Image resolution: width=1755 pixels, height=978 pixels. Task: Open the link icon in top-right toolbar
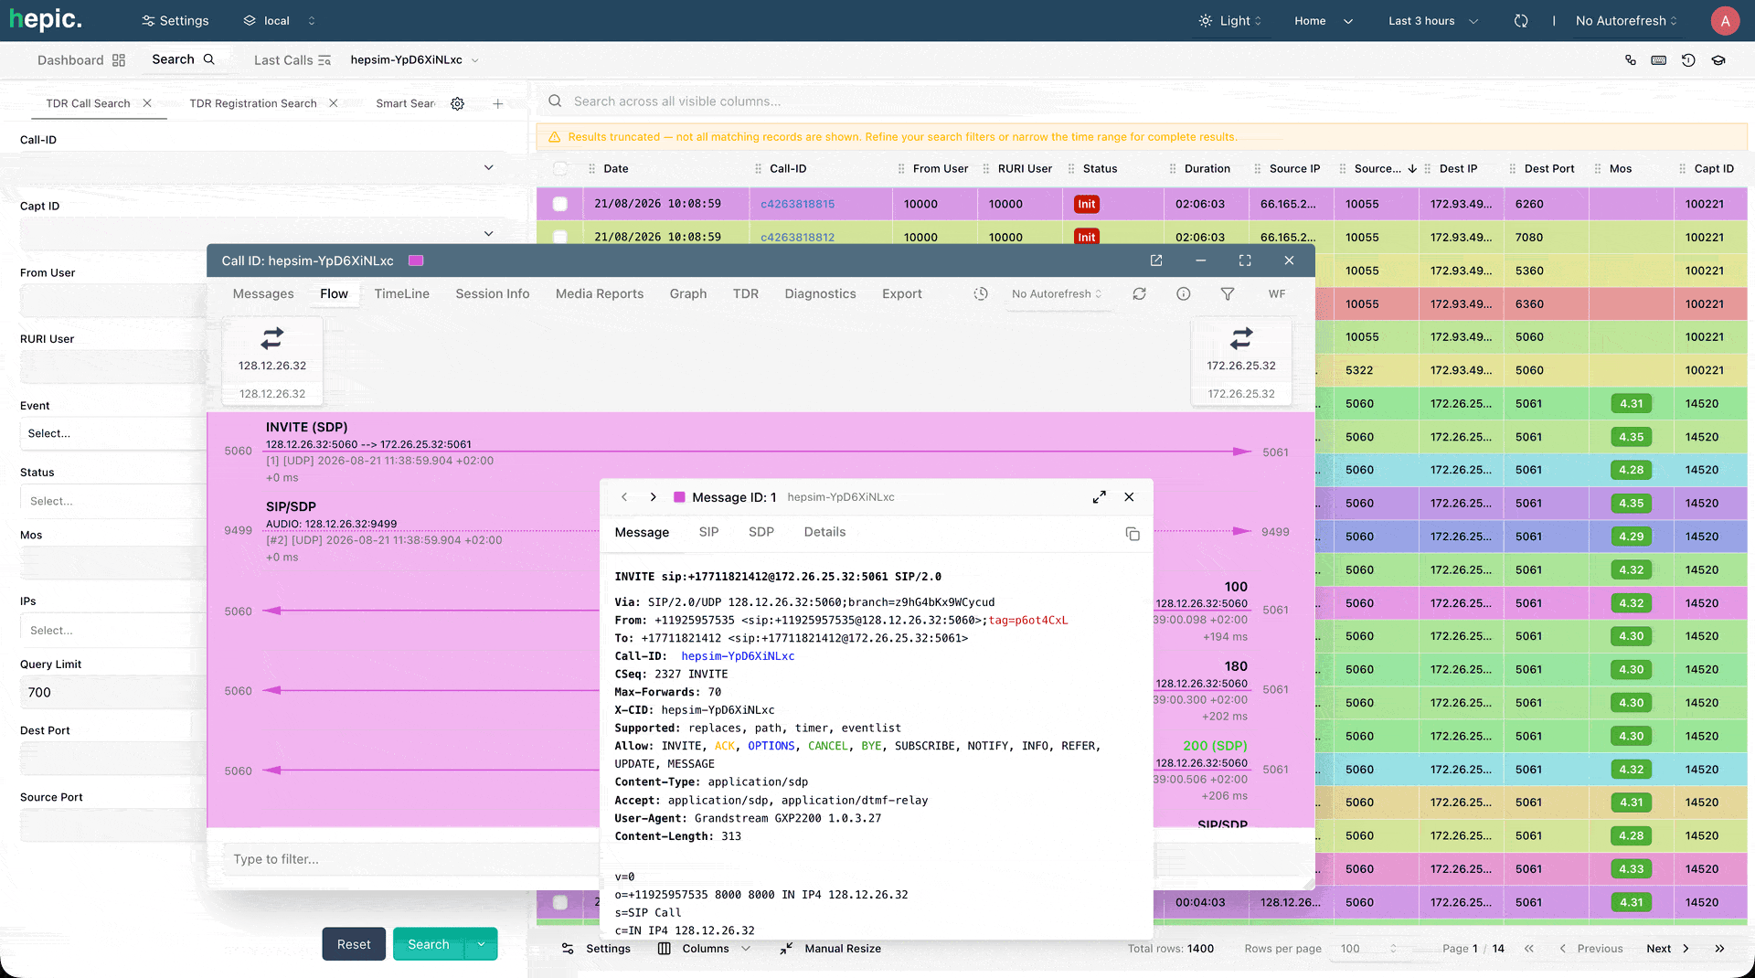point(1630,60)
